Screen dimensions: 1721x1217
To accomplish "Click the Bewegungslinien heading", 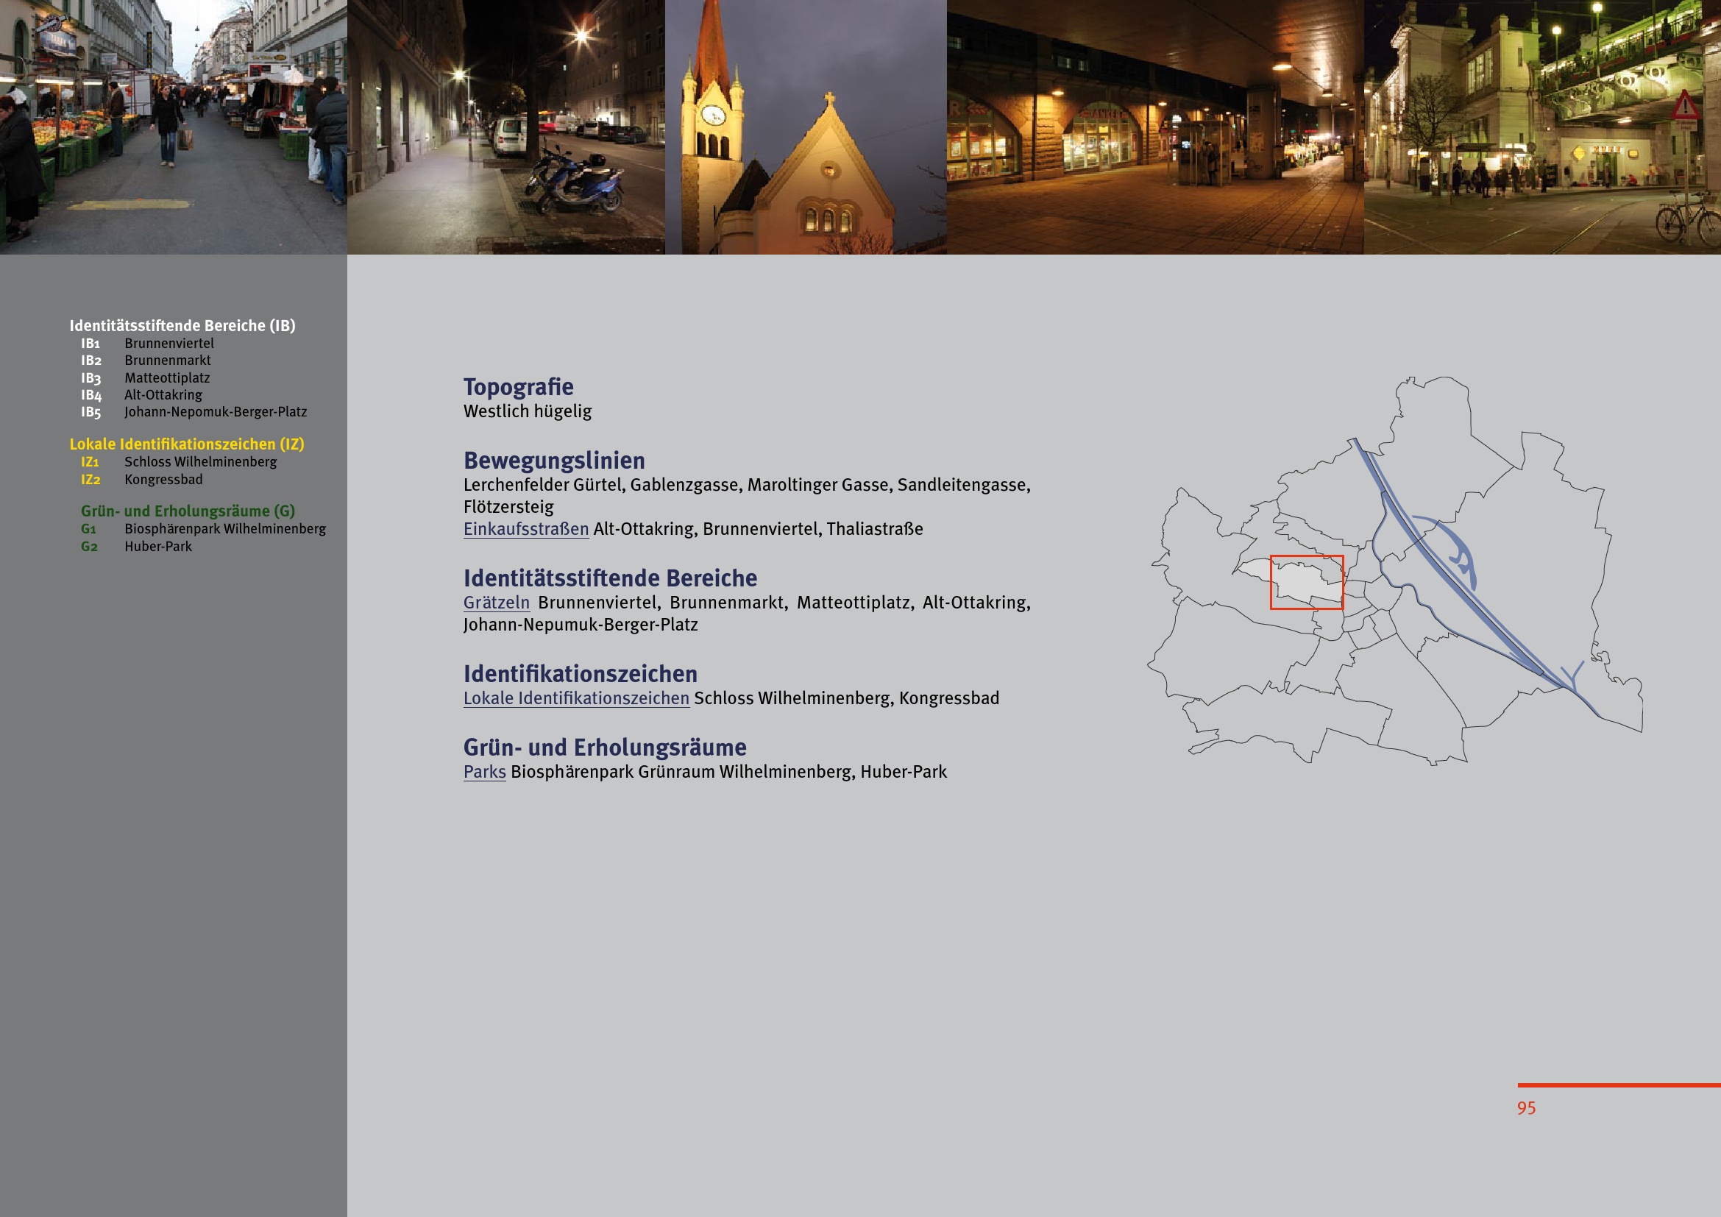I will 554,460.
